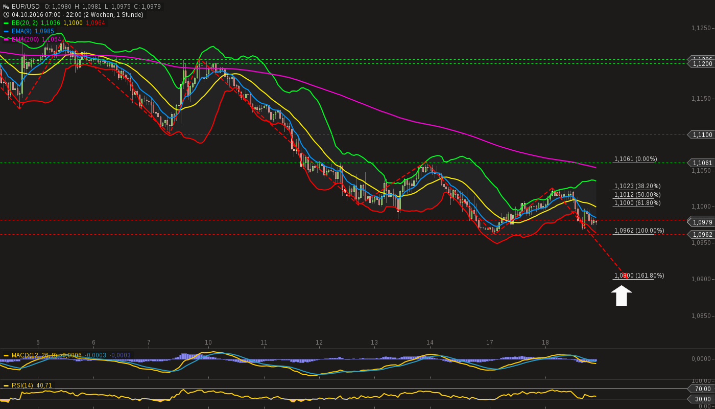Select the low value L: 1,0975
The width and height of the screenshot is (715, 409).
pyautogui.click(x=117, y=7)
